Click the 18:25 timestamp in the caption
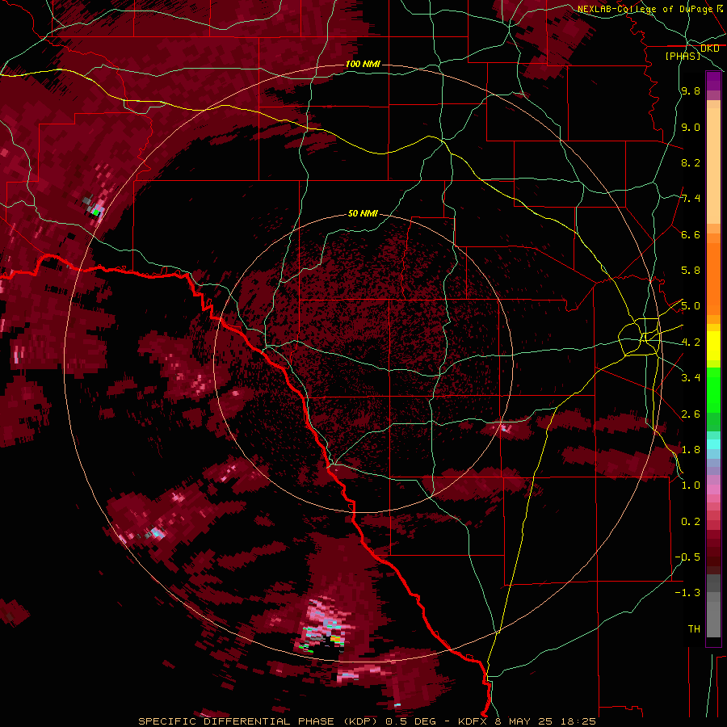Screen dimensions: 727x727 (579, 721)
